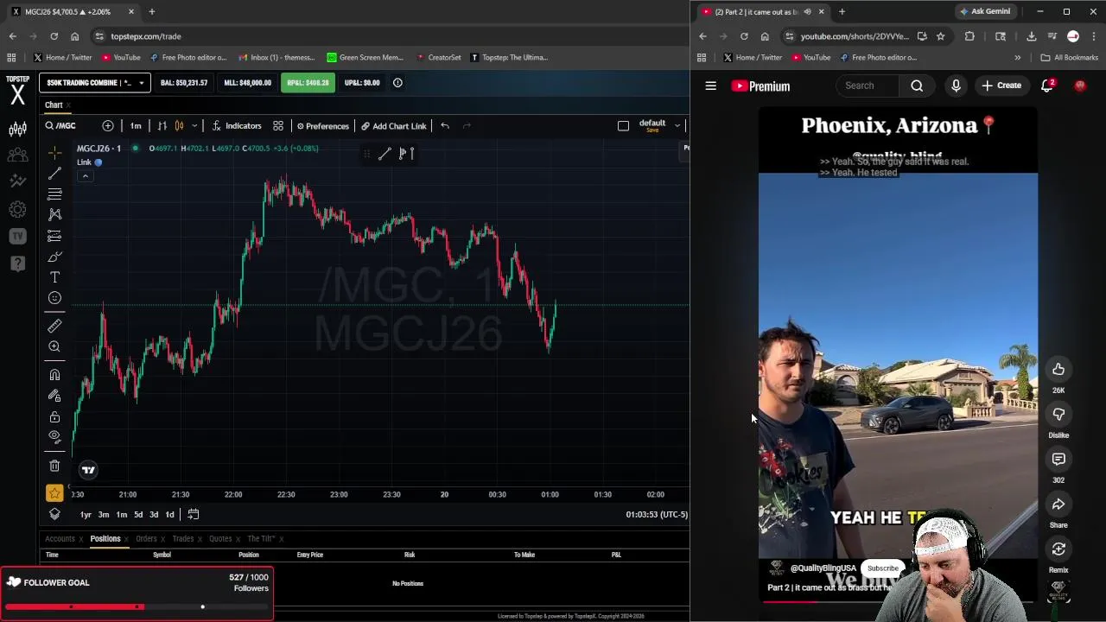Click the TradingView logo on chart
This screenshot has width=1106, height=622.
tap(88, 470)
